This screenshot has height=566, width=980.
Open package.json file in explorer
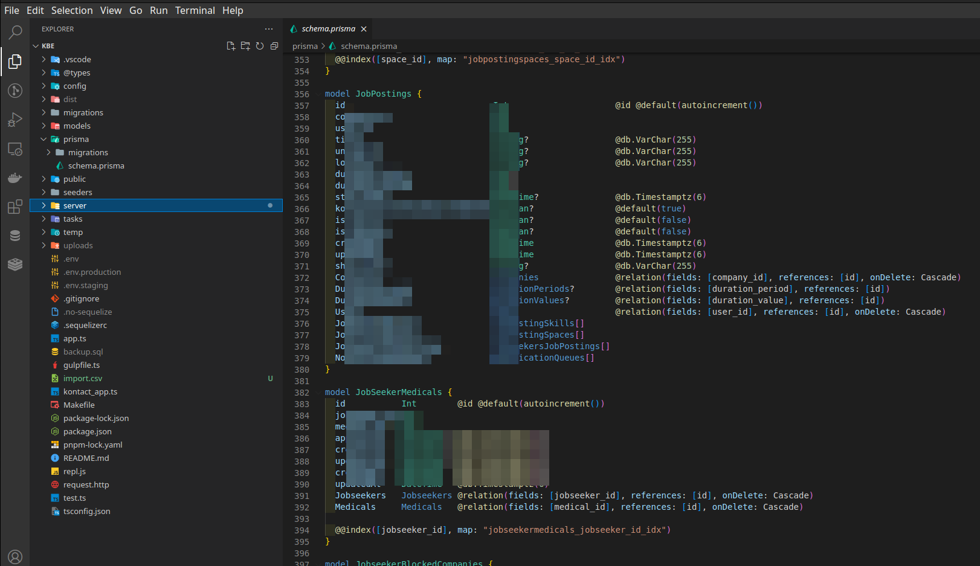[x=87, y=431]
